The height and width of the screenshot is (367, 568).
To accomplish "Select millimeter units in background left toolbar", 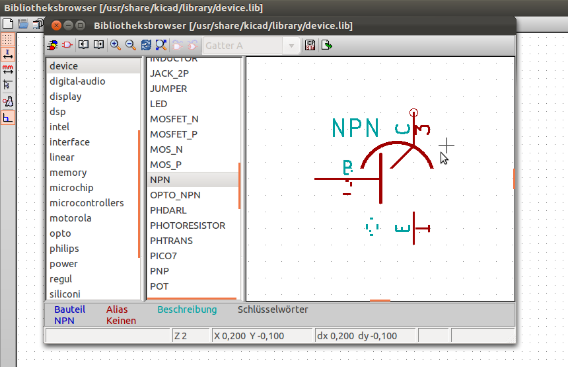I will pos(8,69).
